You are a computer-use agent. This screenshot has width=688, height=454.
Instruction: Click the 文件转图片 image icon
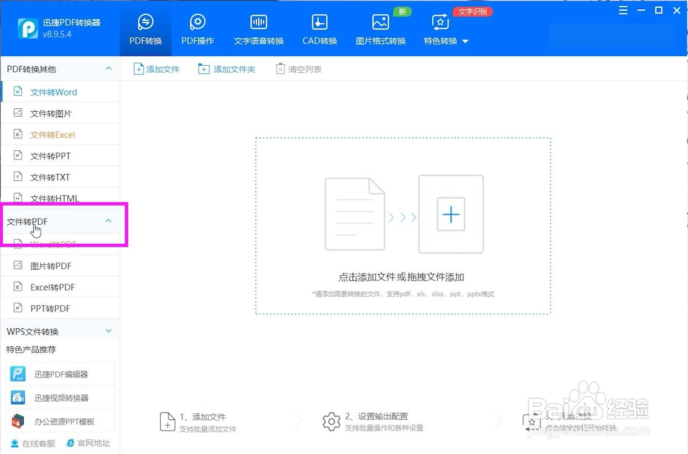[18, 113]
